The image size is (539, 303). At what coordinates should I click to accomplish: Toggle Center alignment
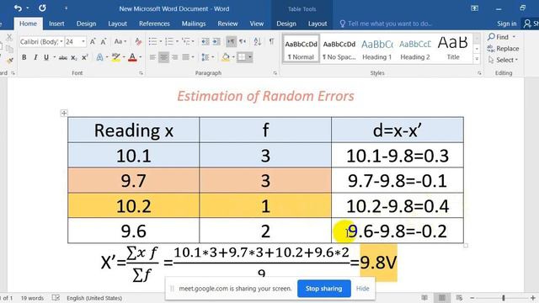[163, 57]
